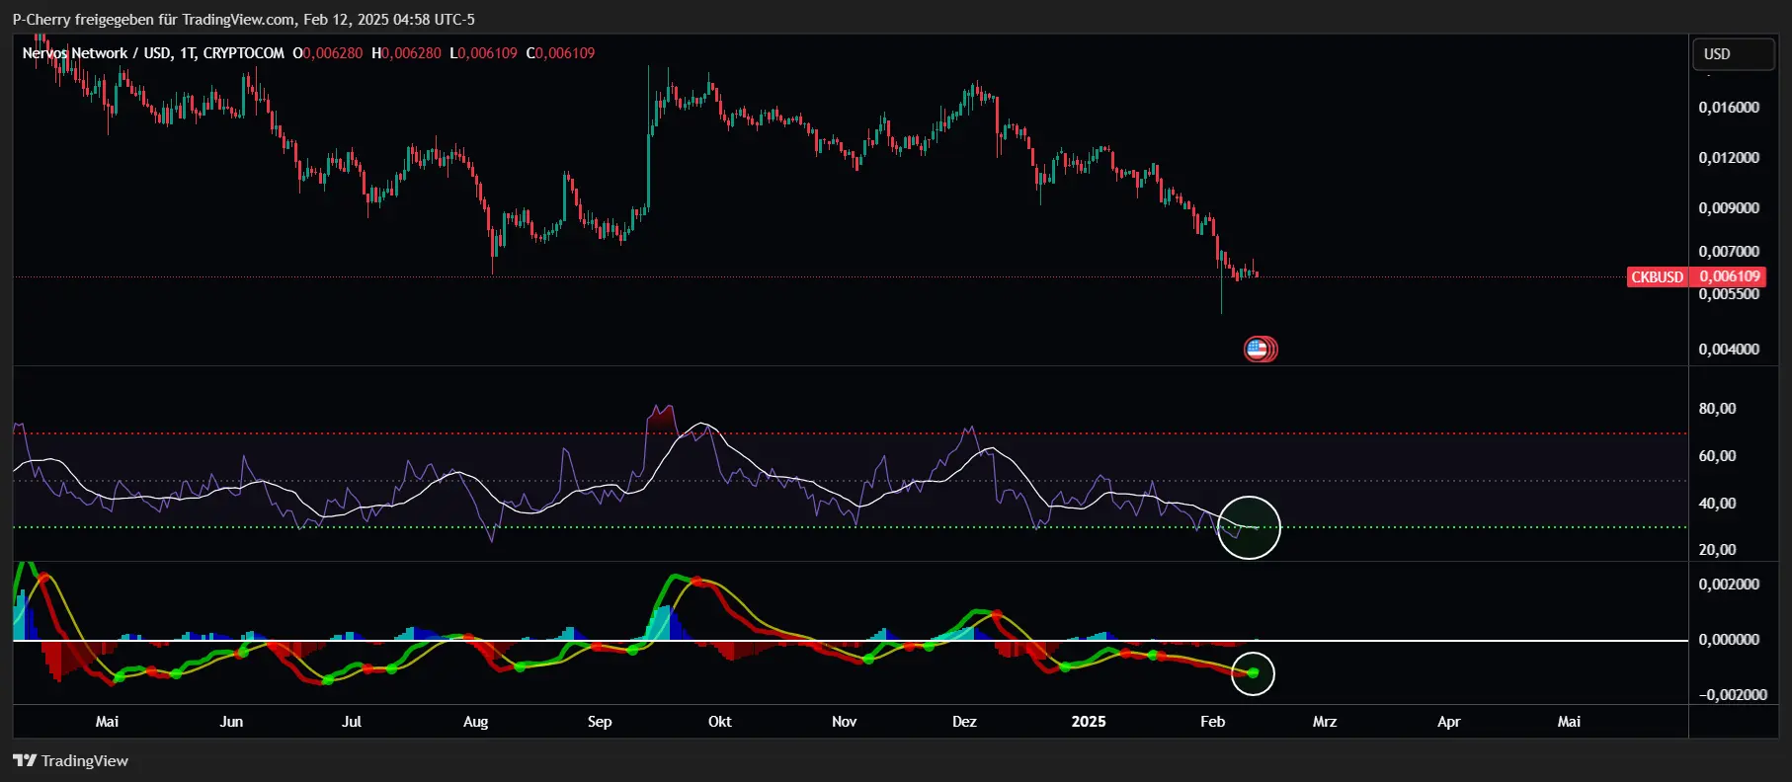Click the low value L0,006109
Viewport: 1792px width, 782px height.
[x=483, y=53]
